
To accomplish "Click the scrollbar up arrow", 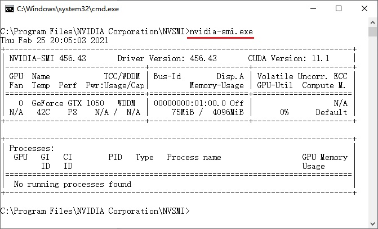I will (372, 22).
